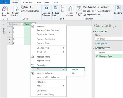
Task: Choose Add as New Query
Action: pyautogui.click(x=45, y=95)
